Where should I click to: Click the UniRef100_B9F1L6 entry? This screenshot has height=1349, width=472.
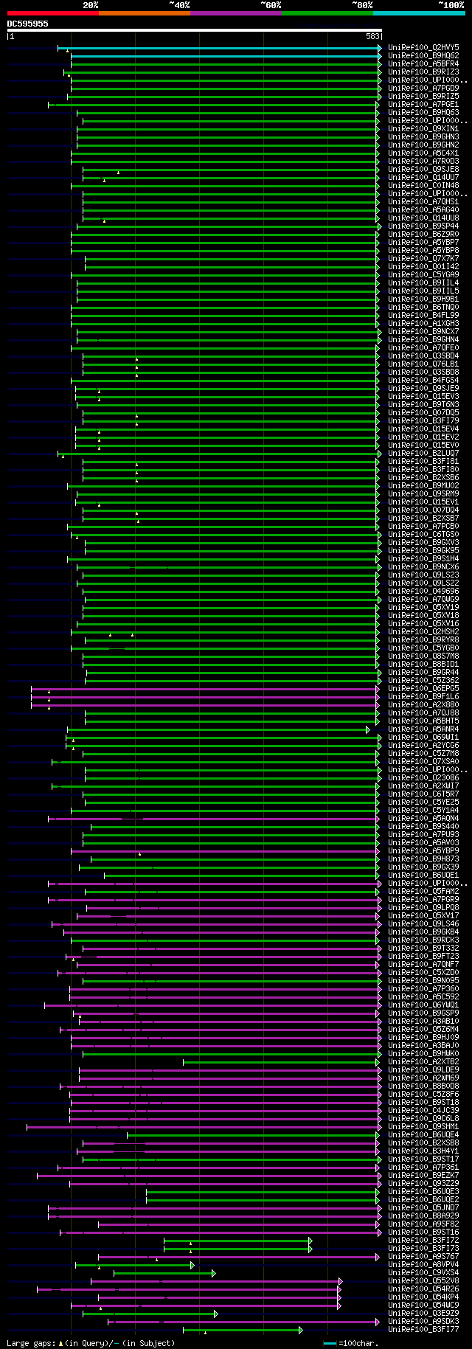pyautogui.click(x=423, y=697)
